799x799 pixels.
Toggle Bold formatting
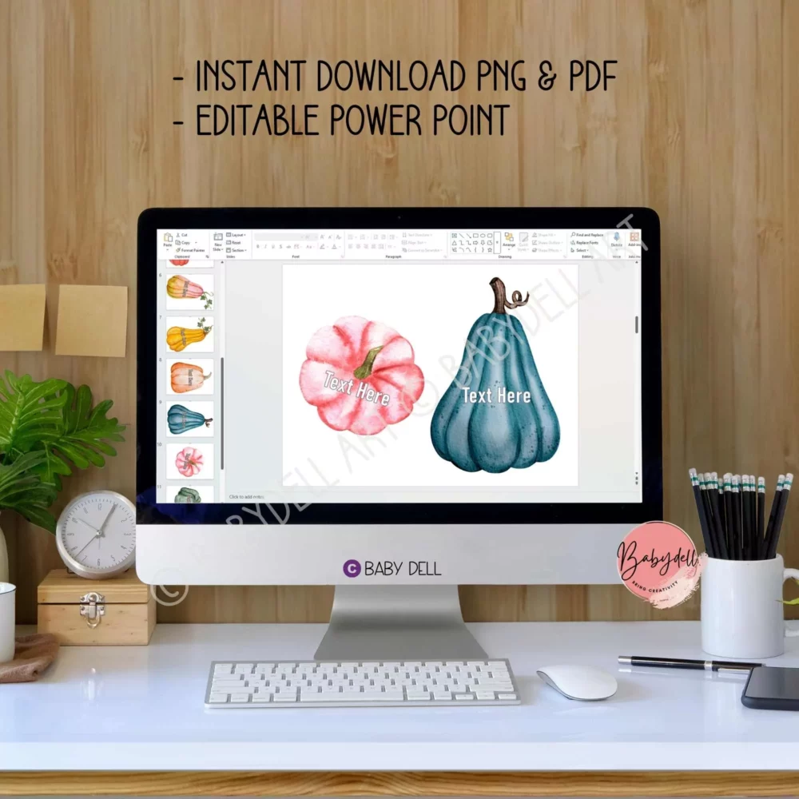tap(257, 247)
